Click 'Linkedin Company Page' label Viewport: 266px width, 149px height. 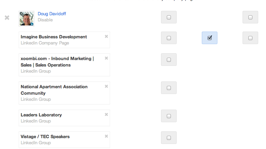[x=45, y=43]
